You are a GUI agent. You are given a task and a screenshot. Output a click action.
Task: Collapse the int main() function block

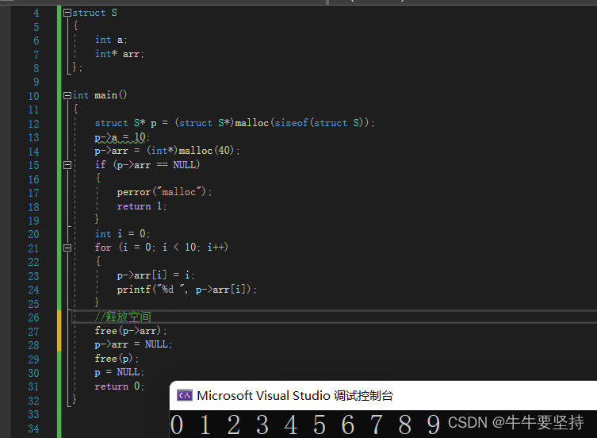(x=67, y=95)
